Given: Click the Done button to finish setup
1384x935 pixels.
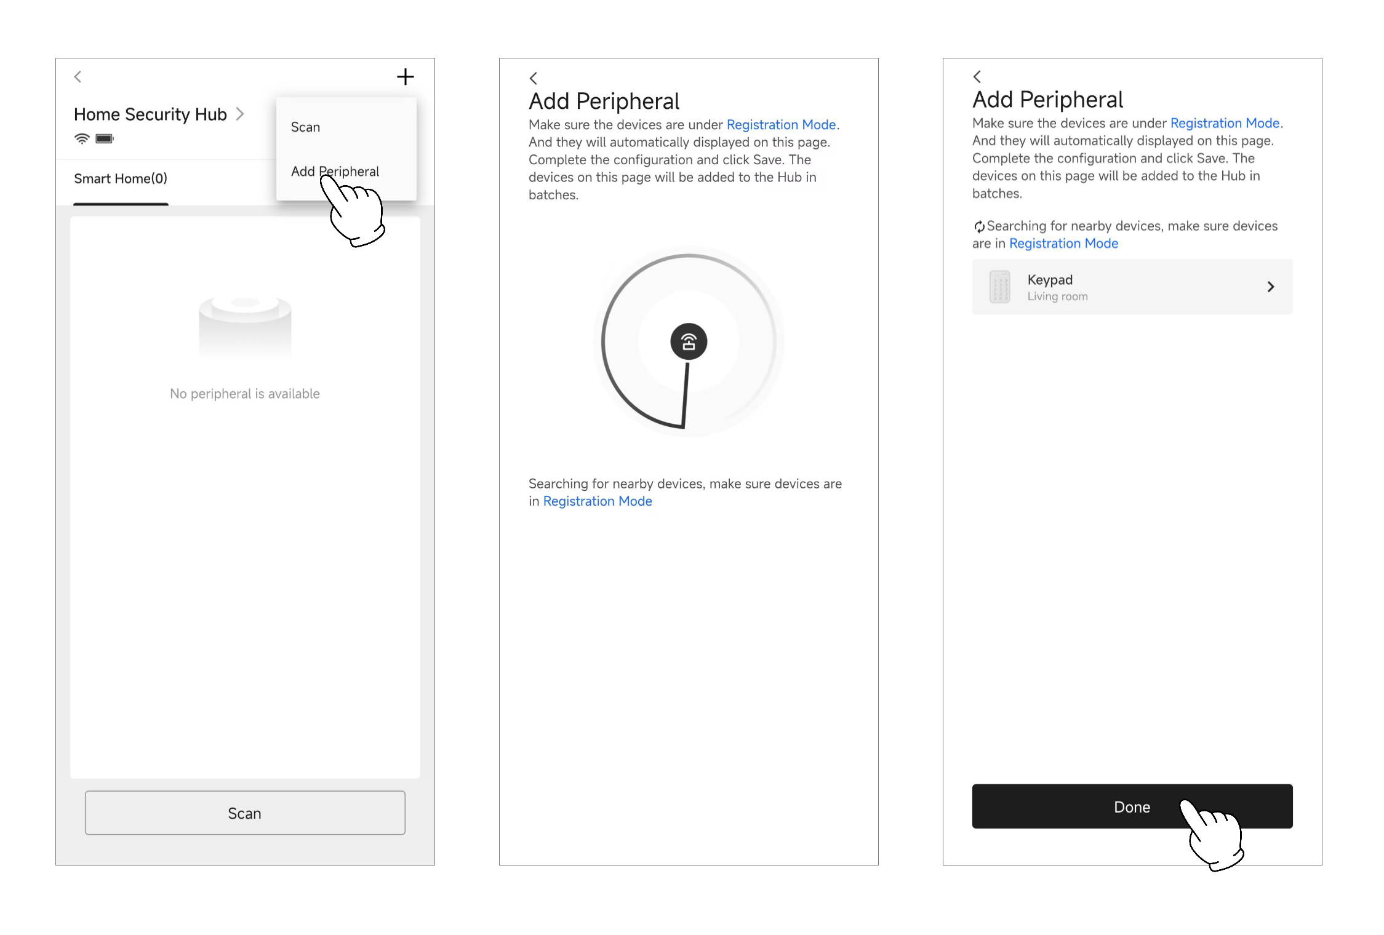Looking at the screenshot, I should coord(1132,806).
